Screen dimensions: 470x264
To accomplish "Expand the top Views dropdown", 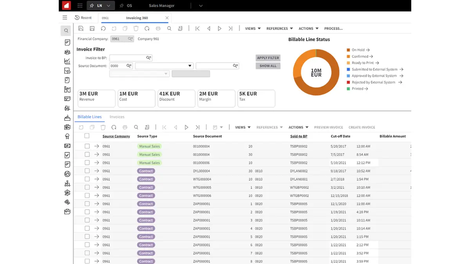I will 253,29.
